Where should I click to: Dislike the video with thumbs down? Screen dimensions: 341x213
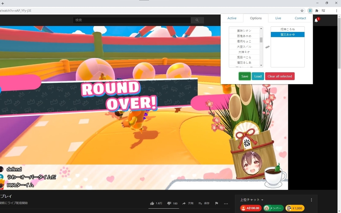click(172, 203)
